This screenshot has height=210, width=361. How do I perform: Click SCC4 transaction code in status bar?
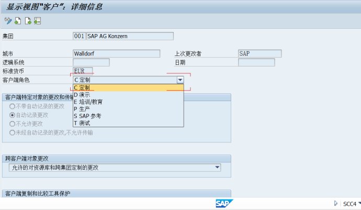349,204
